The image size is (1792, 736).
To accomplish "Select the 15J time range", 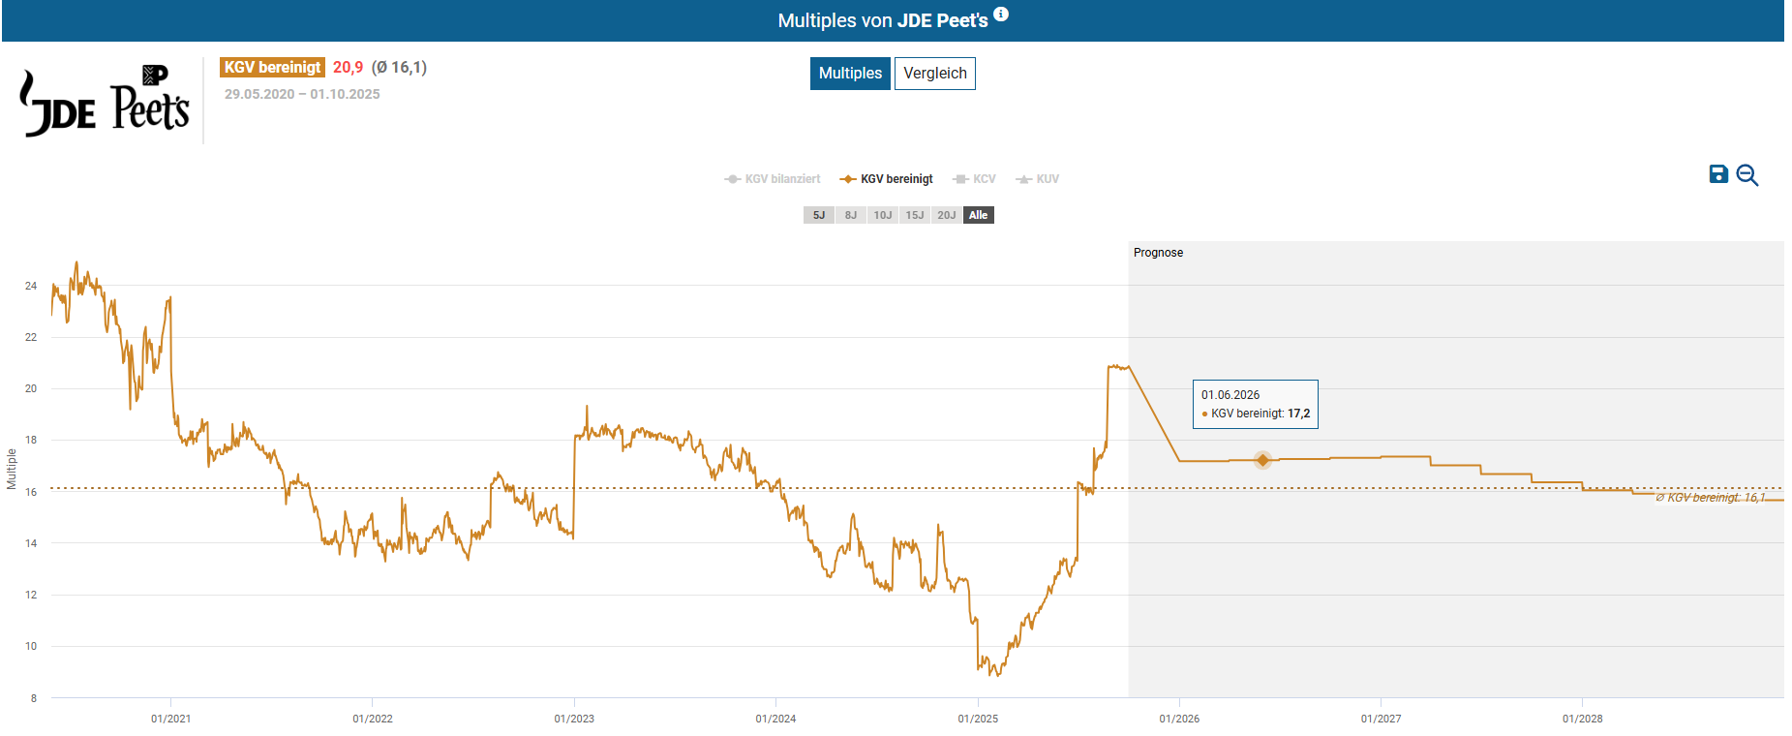I will click(x=915, y=215).
